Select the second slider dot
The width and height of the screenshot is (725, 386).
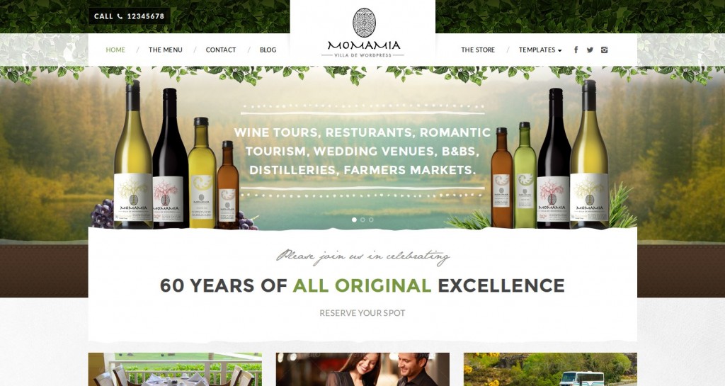(362, 220)
